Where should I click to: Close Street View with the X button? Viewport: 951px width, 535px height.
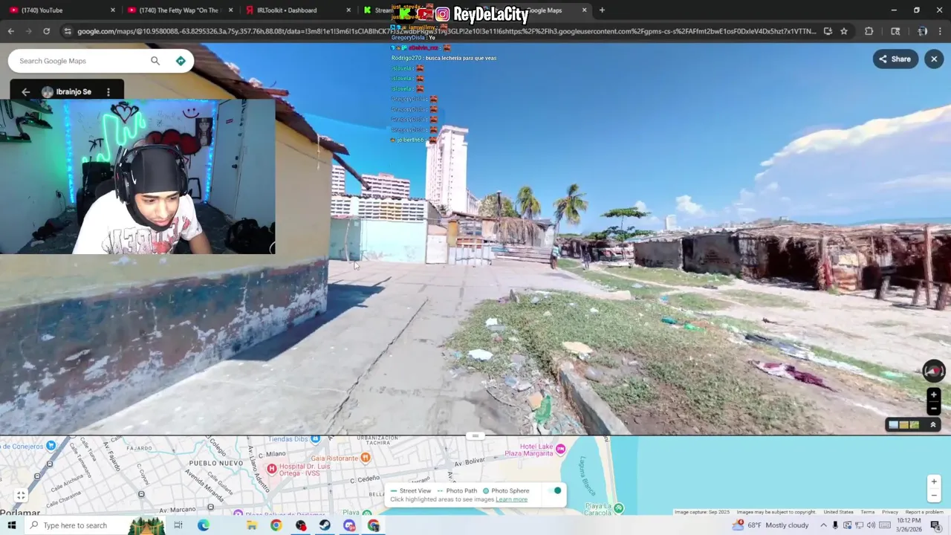[934, 59]
